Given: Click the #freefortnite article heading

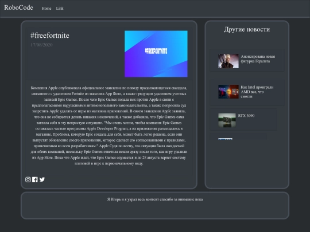Looking at the screenshot, I should [x=50, y=36].
